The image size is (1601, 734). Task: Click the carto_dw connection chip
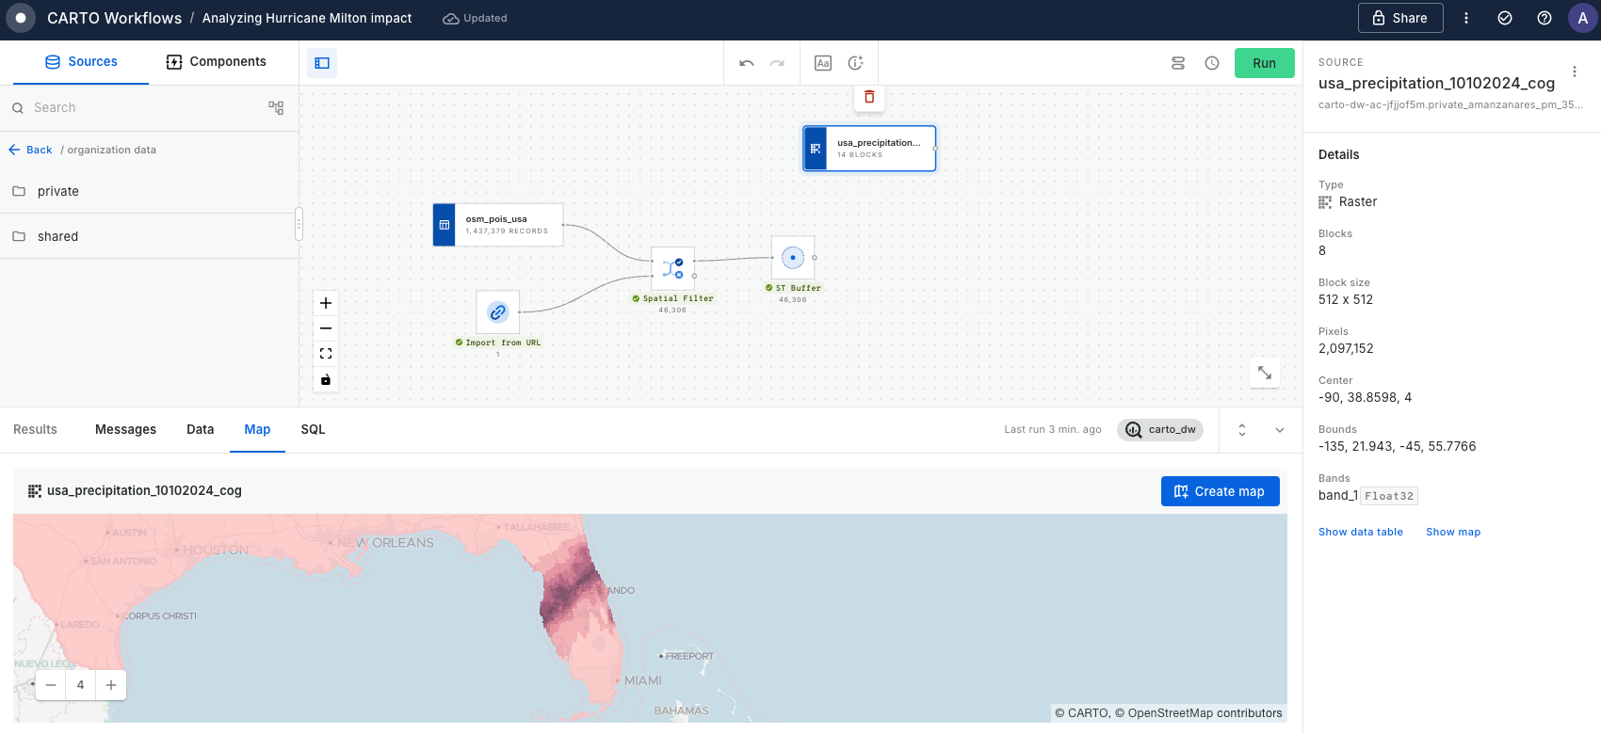pyautogui.click(x=1160, y=429)
